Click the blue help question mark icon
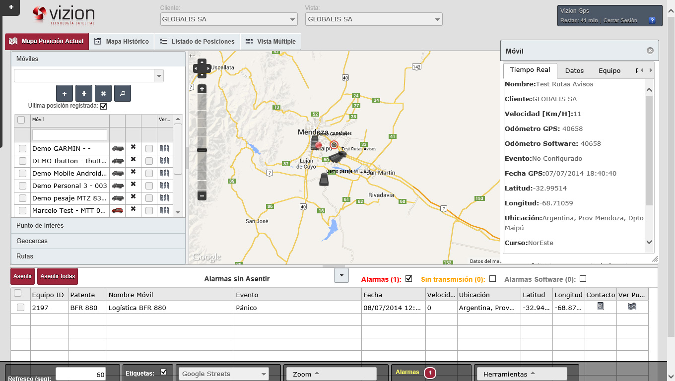Image resolution: width=675 pixels, height=381 pixels. 653,20
